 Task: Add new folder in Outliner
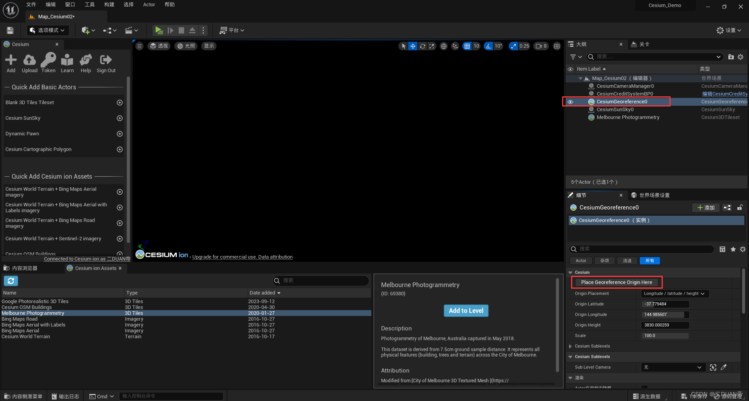731,57
